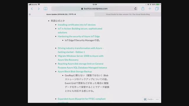Go forward with Safari forward arrow

pyautogui.click(x=39, y=9)
